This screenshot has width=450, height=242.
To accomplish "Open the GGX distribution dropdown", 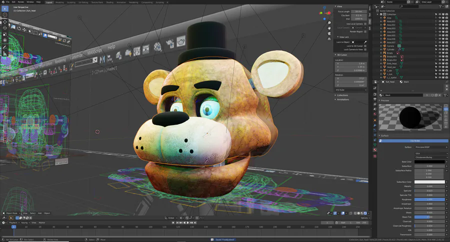I will click(431, 153).
